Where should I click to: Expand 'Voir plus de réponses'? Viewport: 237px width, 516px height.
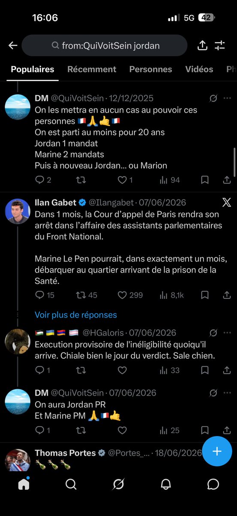tap(76, 315)
